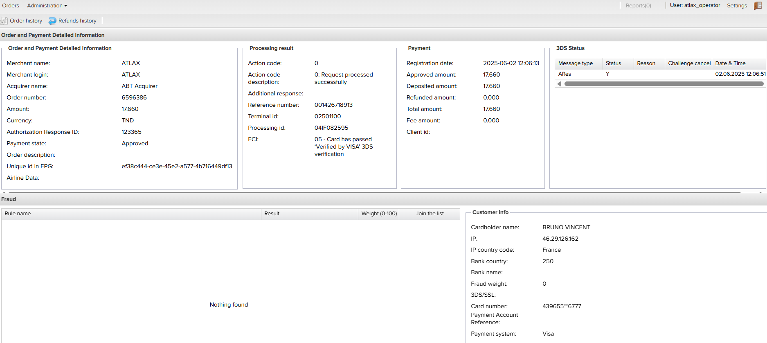
Task: Click the Refunds history blue arrow icon
Action: pos(52,21)
